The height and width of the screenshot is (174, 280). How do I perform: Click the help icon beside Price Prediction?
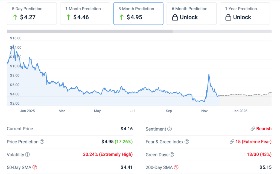(42, 142)
